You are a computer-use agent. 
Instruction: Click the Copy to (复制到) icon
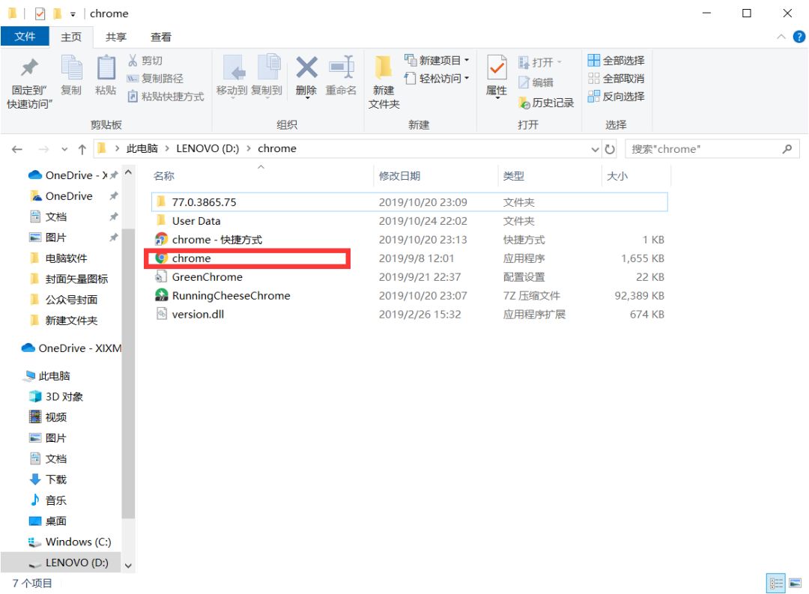pos(268,67)
